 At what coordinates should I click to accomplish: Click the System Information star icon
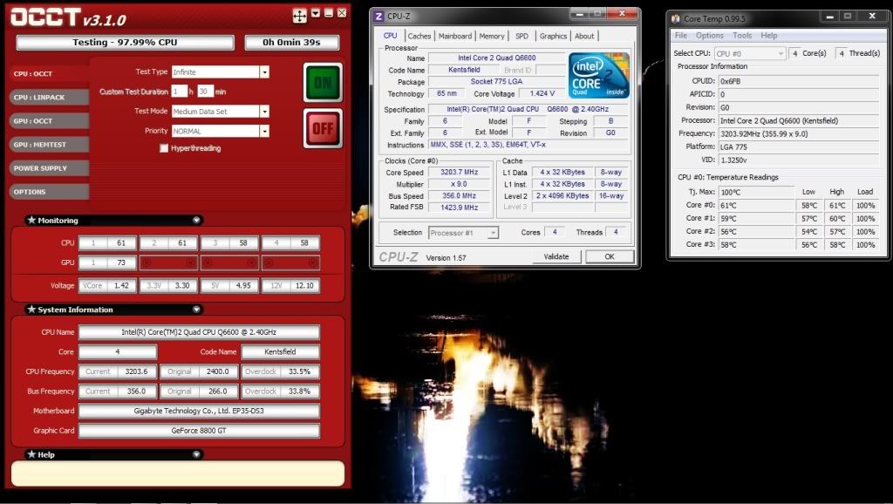[x=31, y=310]
